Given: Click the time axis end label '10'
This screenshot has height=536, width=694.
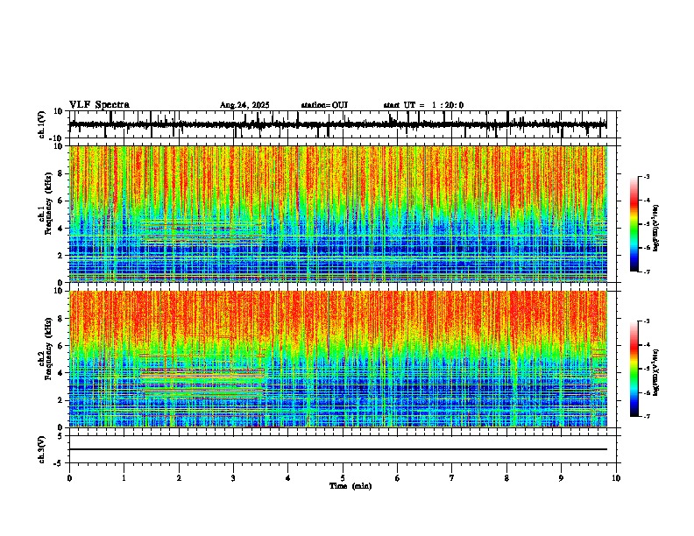Looking at the screenshot, I should [x=616, y=478].
